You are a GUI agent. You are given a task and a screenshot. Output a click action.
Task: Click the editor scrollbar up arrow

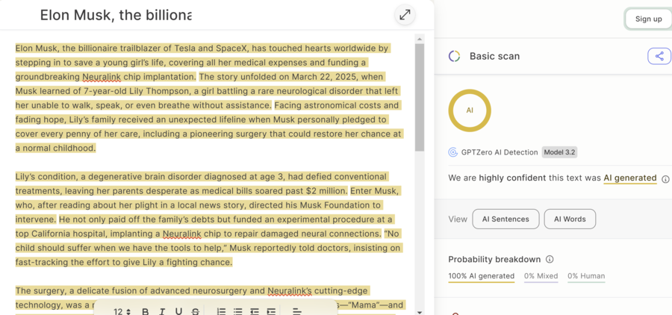pyautogui.click(x=420, y=39)
